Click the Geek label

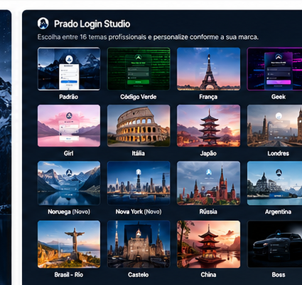point(279,97)
